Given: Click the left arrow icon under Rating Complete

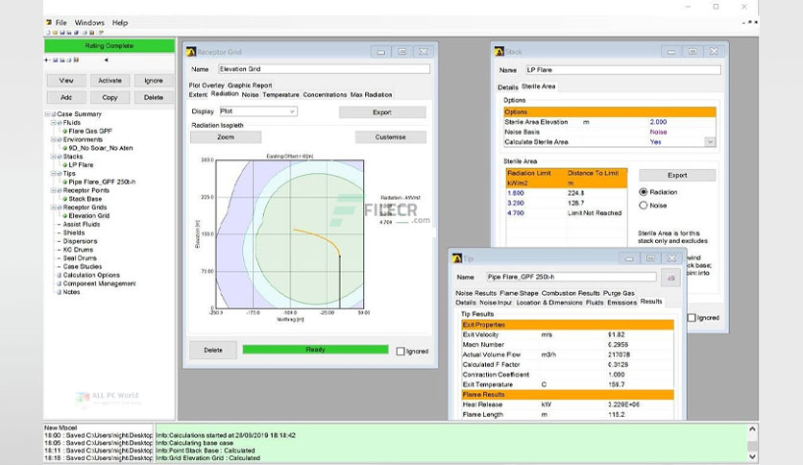Looking at the screenshot, I should tap(106, 60).
